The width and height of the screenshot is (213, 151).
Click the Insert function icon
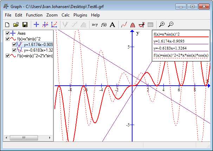pyautogui.click(x=45, y=25)
